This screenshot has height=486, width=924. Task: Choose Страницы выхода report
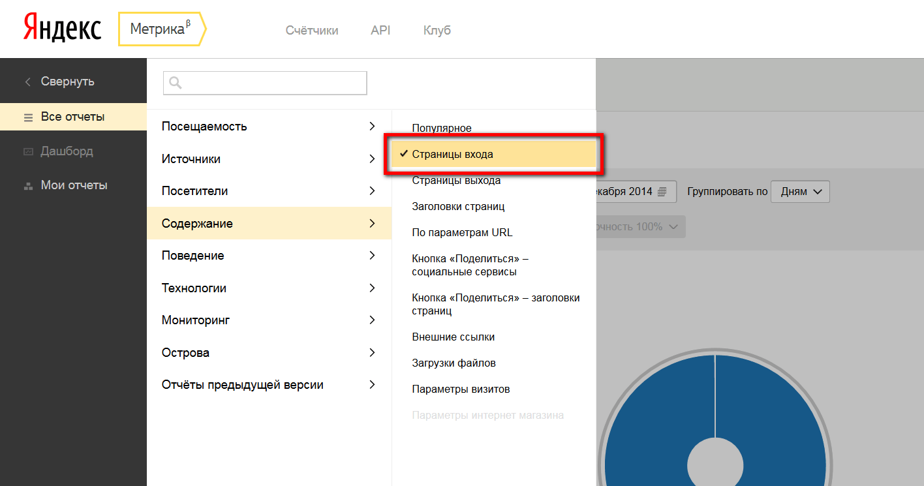tap(456, 181)
